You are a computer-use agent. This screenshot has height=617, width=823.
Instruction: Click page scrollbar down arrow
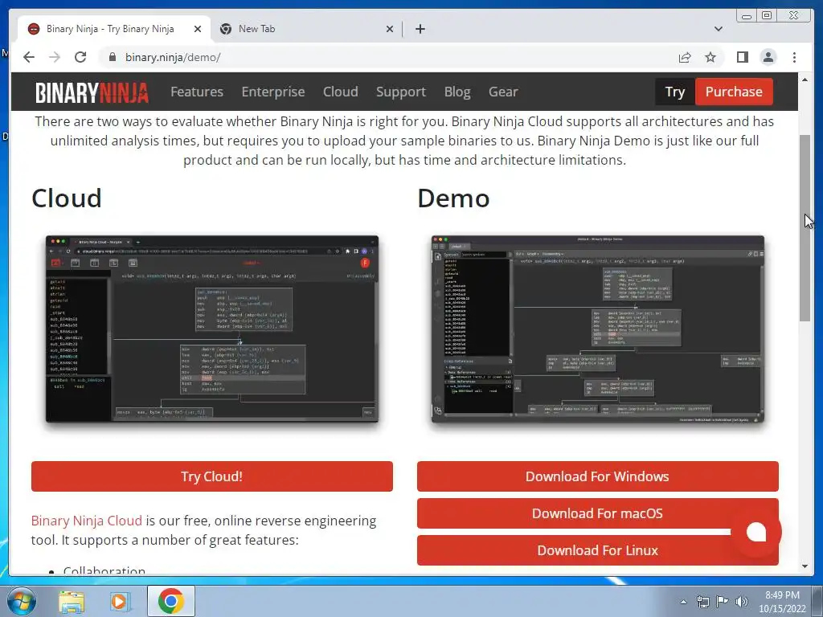tap(805, 566)
